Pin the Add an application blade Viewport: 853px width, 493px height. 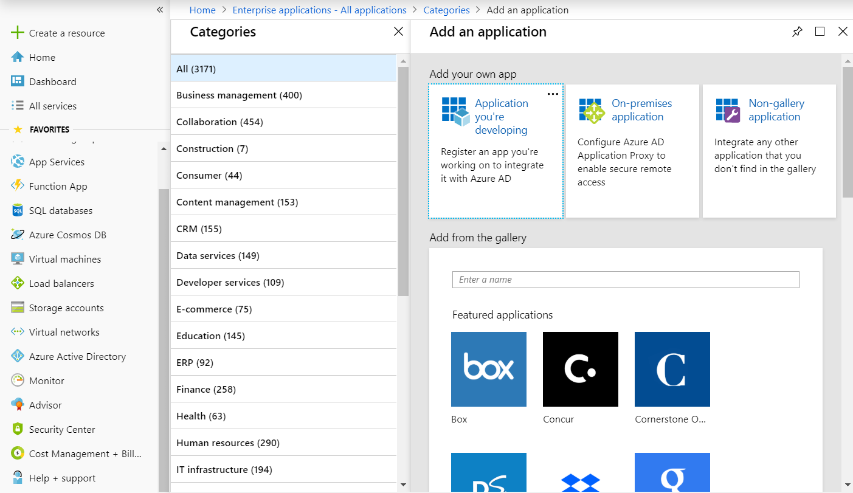click(x=797, y=32)
